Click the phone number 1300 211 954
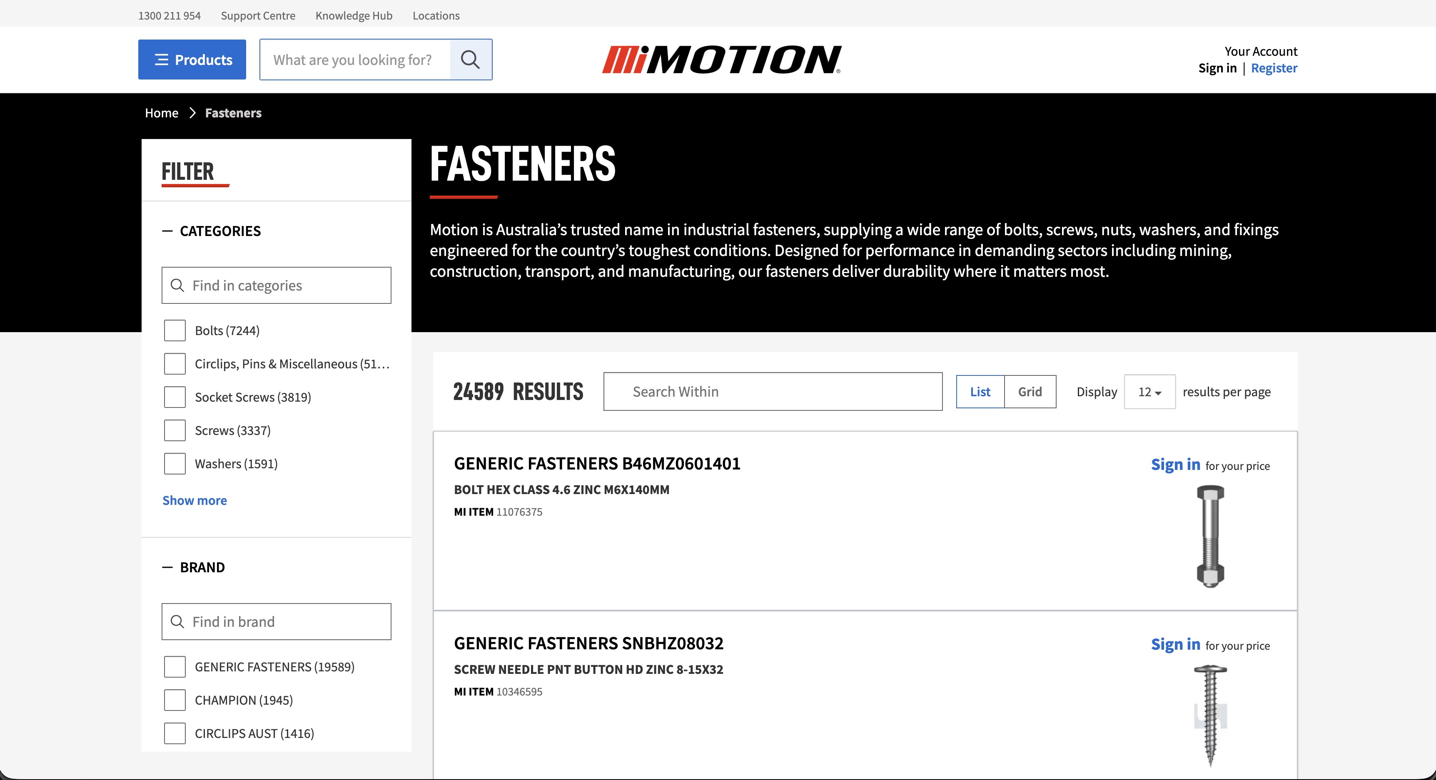This screenshot has width=1436, height=780. pyautogui.click(x=170, y=15)
